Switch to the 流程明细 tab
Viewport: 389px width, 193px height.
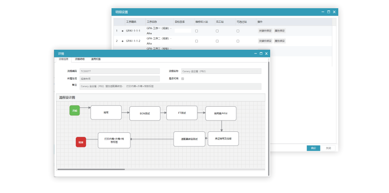pyautogui.click(x=80, y=59)
